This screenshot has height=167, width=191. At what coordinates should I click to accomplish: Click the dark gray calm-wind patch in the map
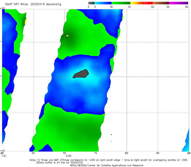tap(81, 74)
